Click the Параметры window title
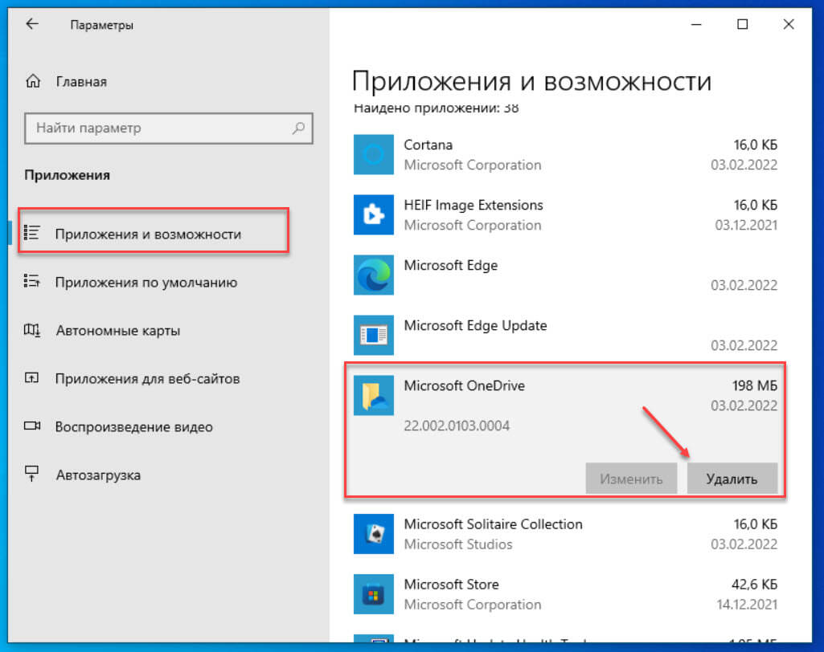Viewport: 824px width, 652px height. click(102, 25)
